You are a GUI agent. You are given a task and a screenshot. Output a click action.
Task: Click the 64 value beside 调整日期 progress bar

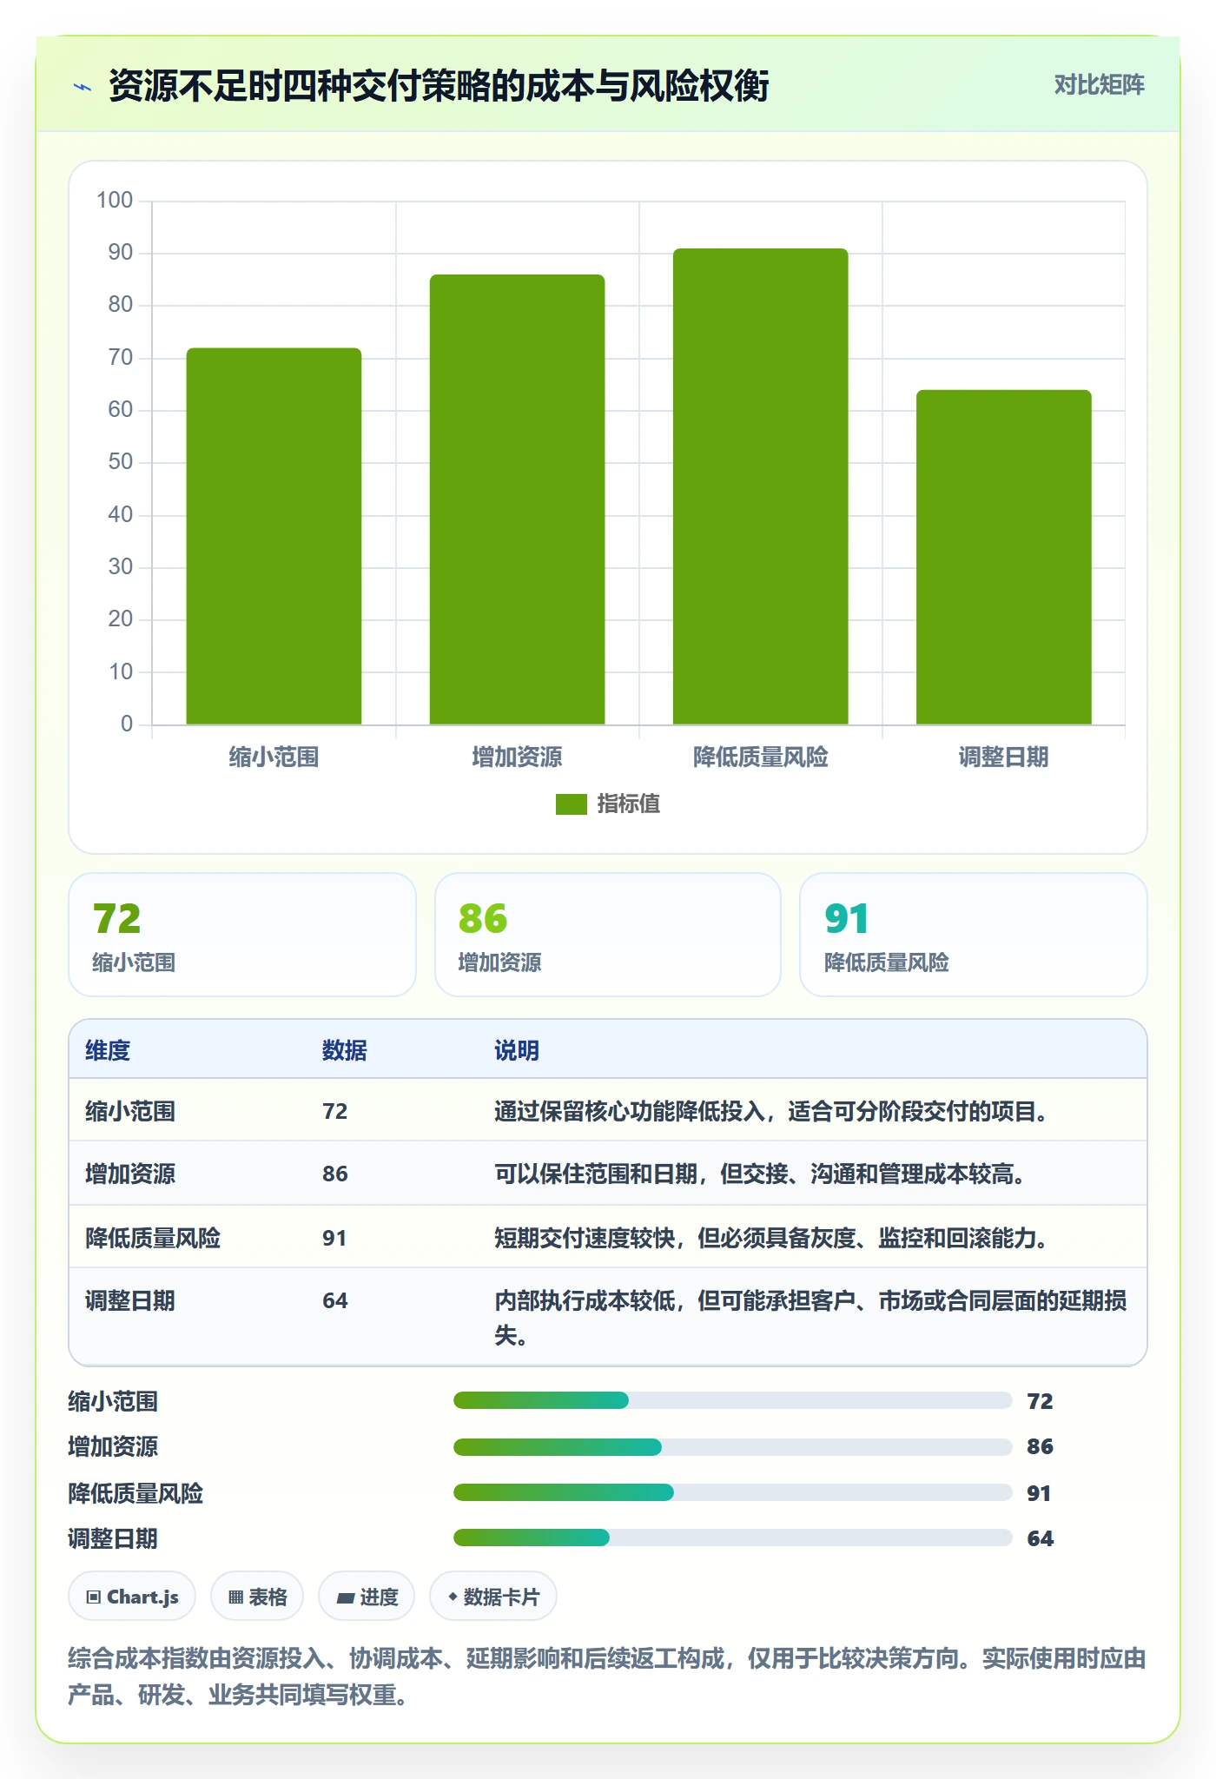[x=1040, y=1538]
